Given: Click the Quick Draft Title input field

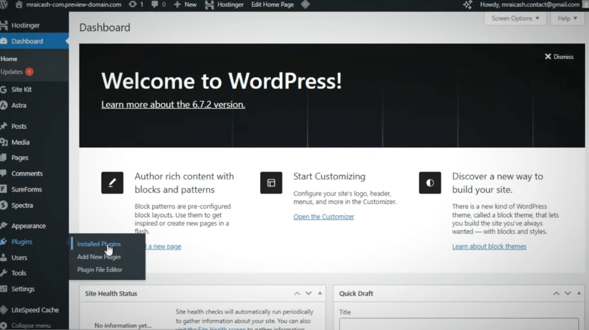Looking at the screenshot, I should [x=459, y=324].
